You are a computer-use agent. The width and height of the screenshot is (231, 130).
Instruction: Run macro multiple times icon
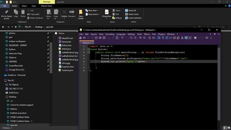[x=207, y=38]
